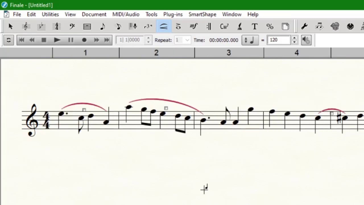Click the measure counter field
The width and height of the screenshot is (364, 205).
(130, 40)
